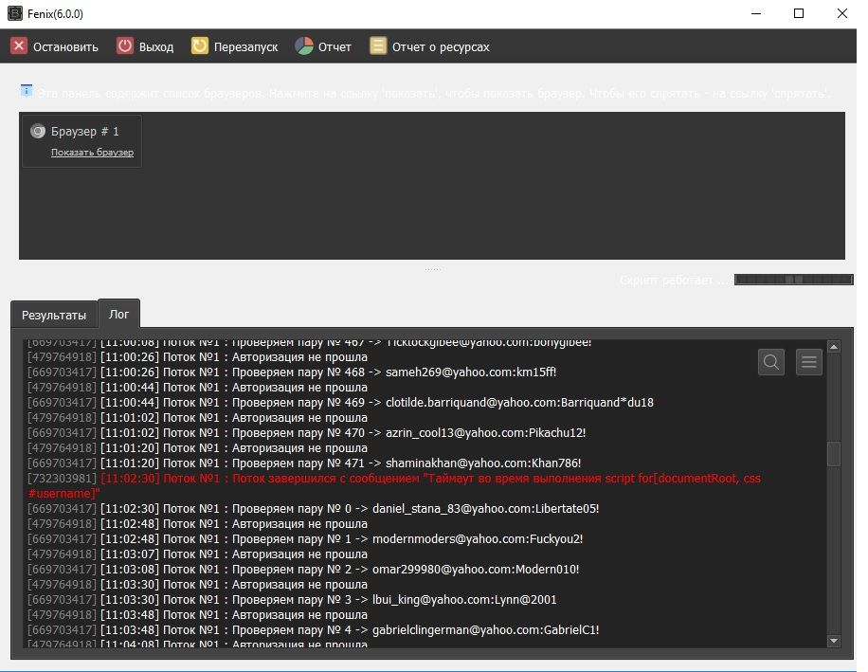Open the log hamburger options menu
Screen dimensions: 868x672
tap(808, 361)
